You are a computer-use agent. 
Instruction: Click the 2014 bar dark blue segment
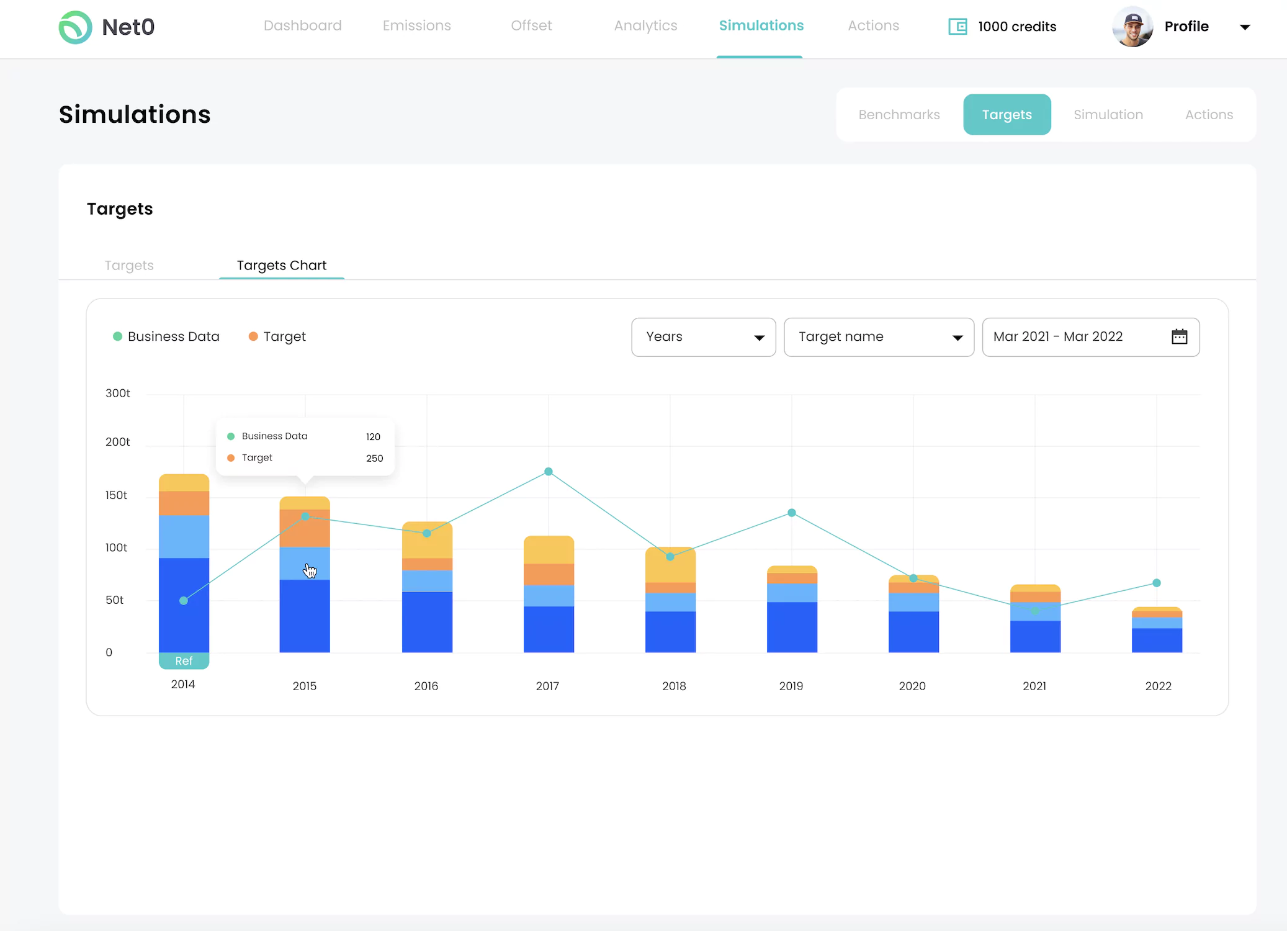[x=184, y=605]
